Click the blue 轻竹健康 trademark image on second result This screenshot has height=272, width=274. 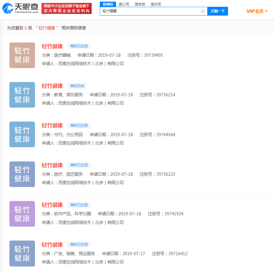22,95
